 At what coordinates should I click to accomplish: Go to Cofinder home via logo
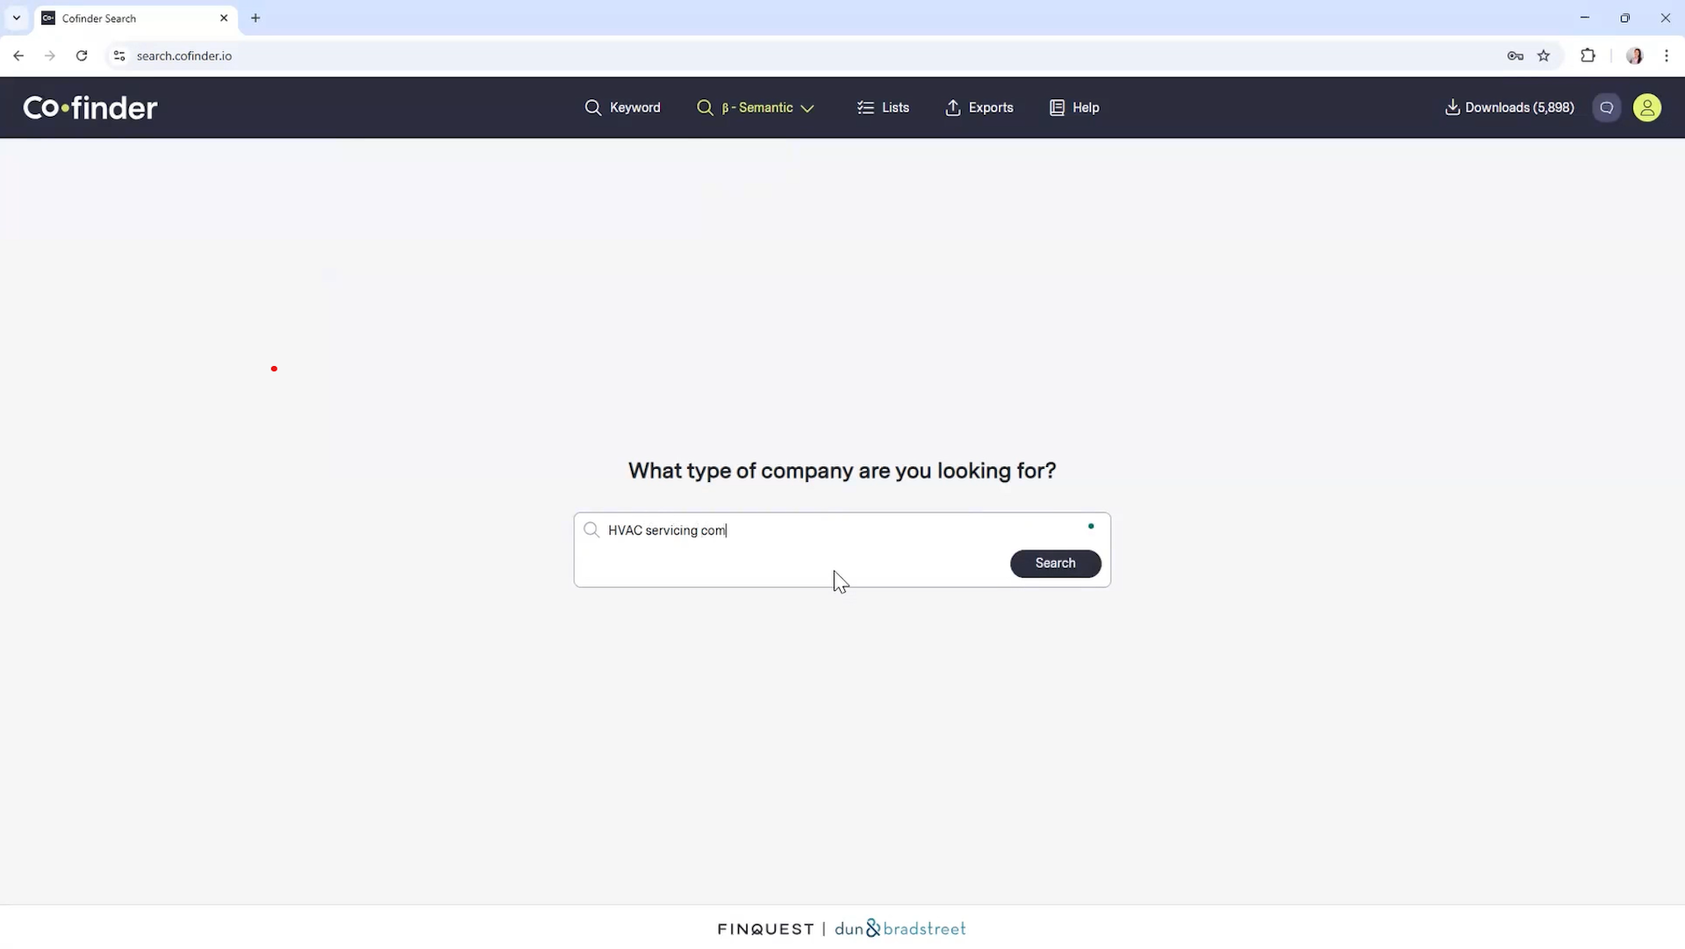[90, 107]
